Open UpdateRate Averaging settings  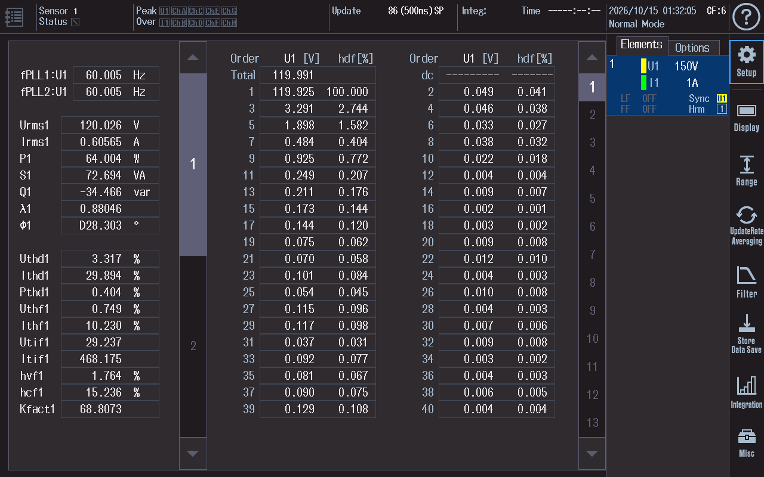click(746, 226)
